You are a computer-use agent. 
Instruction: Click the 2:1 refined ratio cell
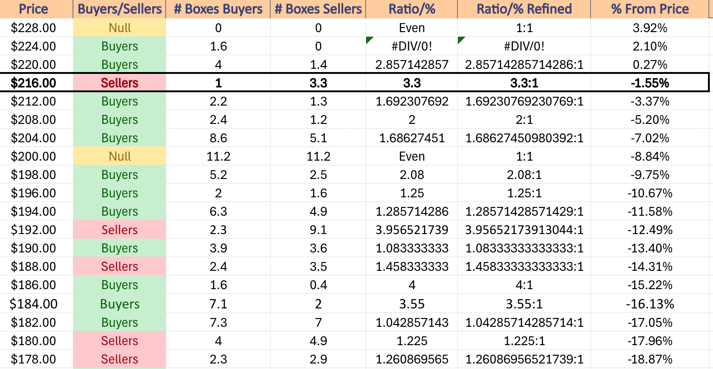tap(524, 120)
